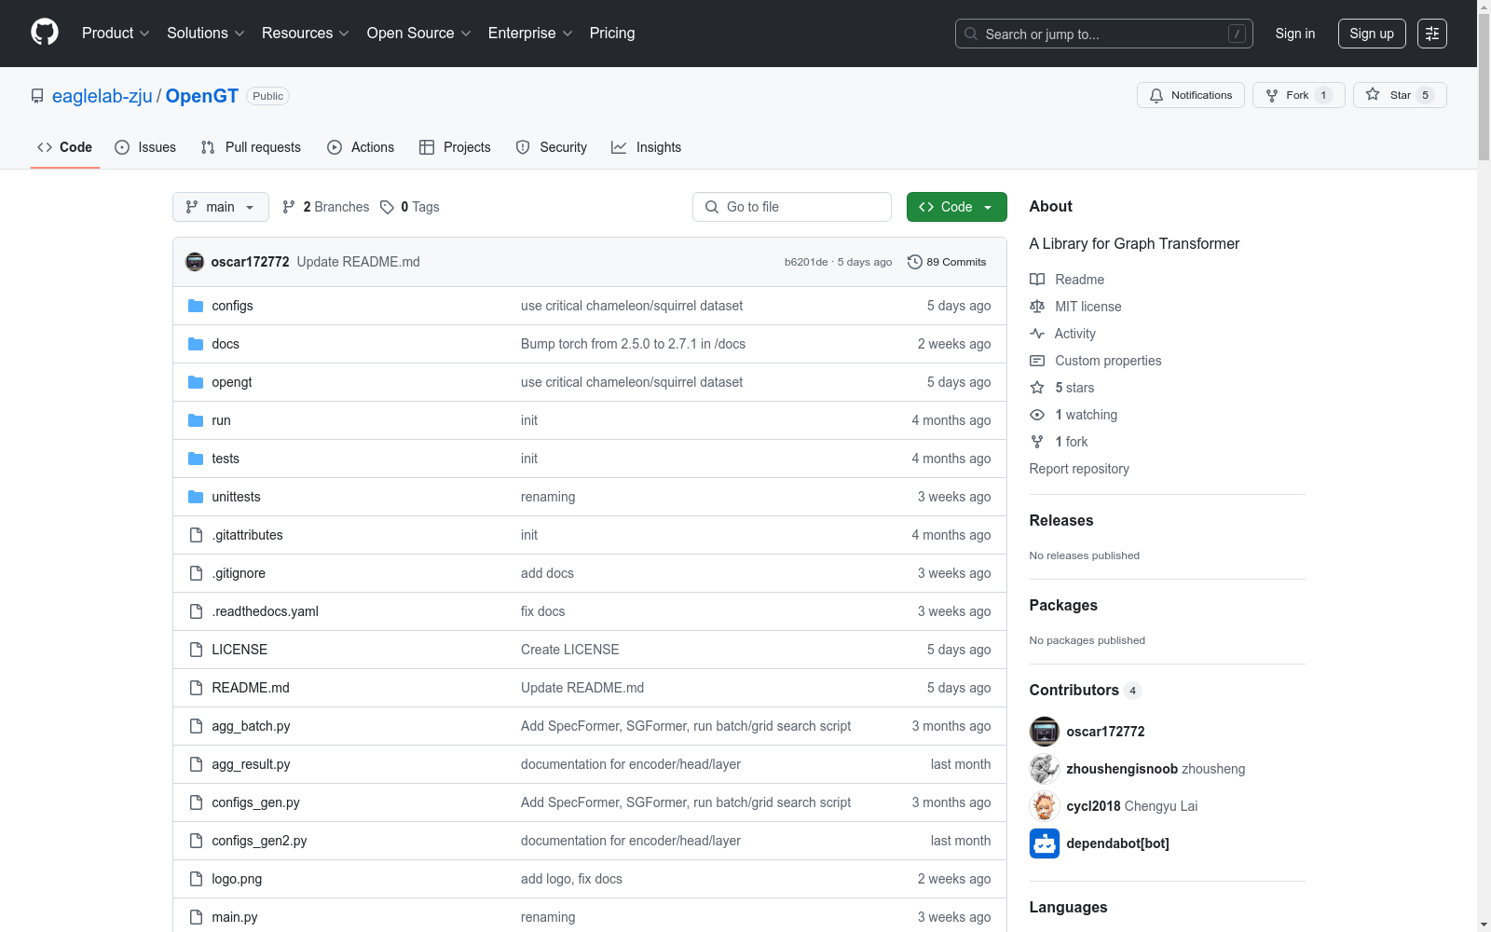Screen dimensions: 1491x932
Task: Click the Notifications button
Action: (x=1191, y=95)
